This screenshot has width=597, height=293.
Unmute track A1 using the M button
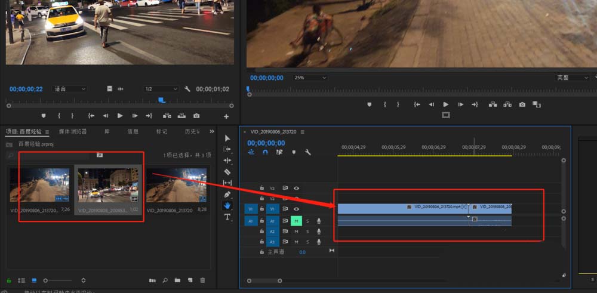296,221
